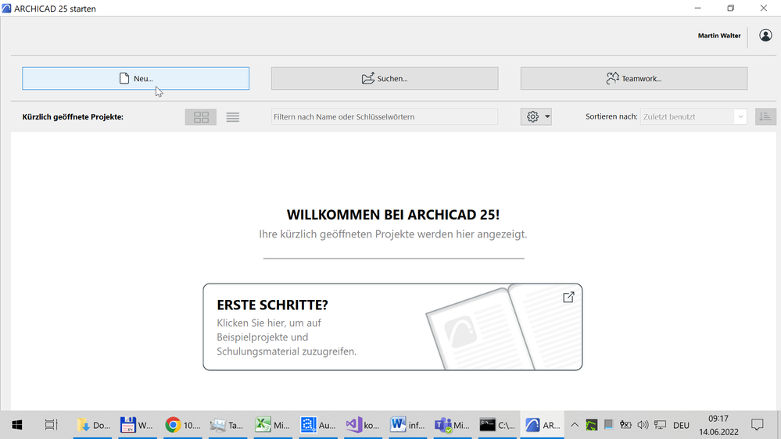Viewport: 781px width, 439px height.
Task: Open the Downloads folder taskbar item
Action: (x=93, y=425)
